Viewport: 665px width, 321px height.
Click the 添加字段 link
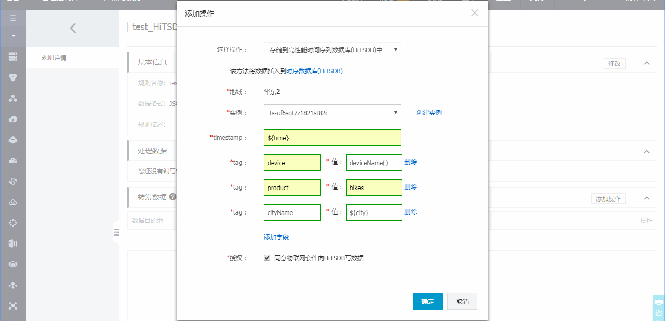pyautogui.click(x=276, y=237)
